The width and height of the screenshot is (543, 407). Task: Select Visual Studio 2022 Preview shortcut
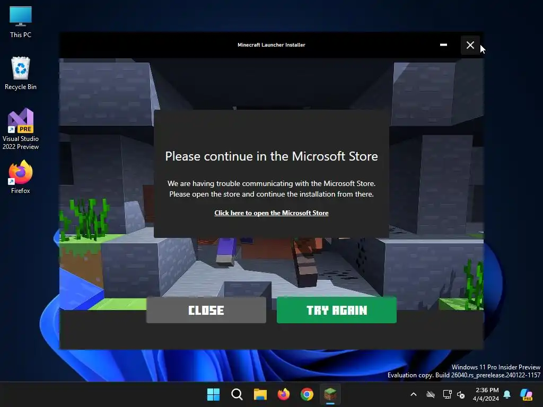pyautogui.click(x=21, y=129)
